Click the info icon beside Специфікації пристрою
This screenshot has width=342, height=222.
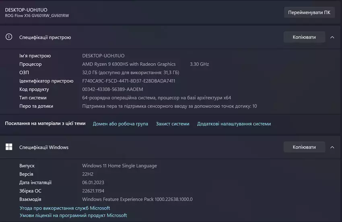9,37
